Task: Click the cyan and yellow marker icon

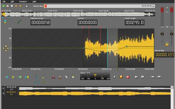Action: point(5,21)
